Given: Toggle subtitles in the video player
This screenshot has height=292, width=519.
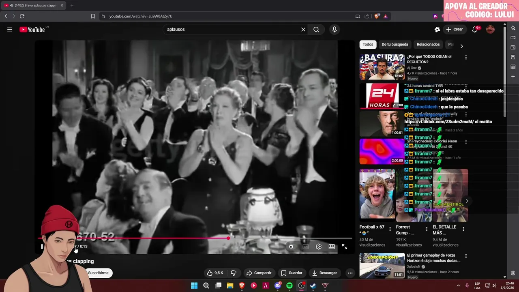Looking at the screenshot, I should click(306, 247).
